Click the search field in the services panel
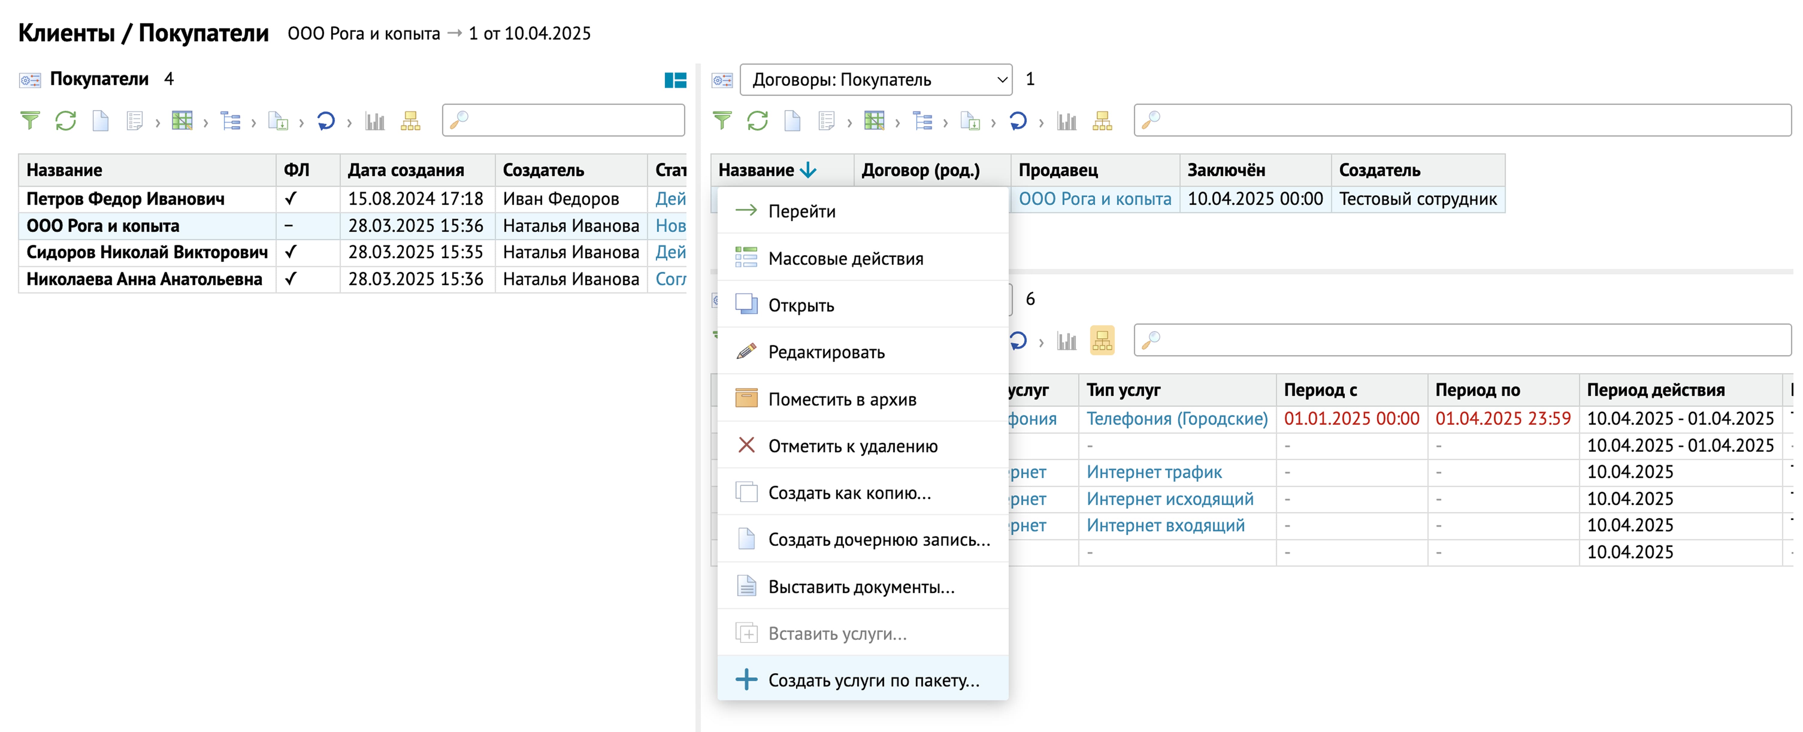The image size is (1803, 732). click(1462, 340)
